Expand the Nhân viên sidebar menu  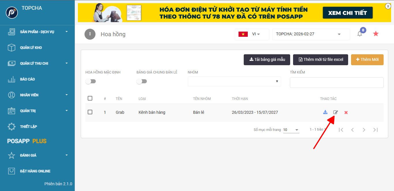click(x=37, y=95)
